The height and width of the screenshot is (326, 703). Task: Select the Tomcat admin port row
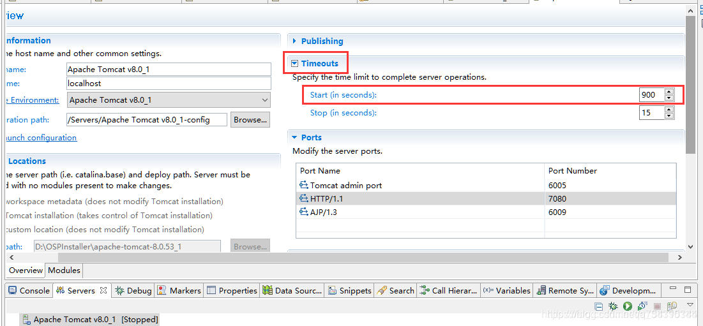(486, 185)
